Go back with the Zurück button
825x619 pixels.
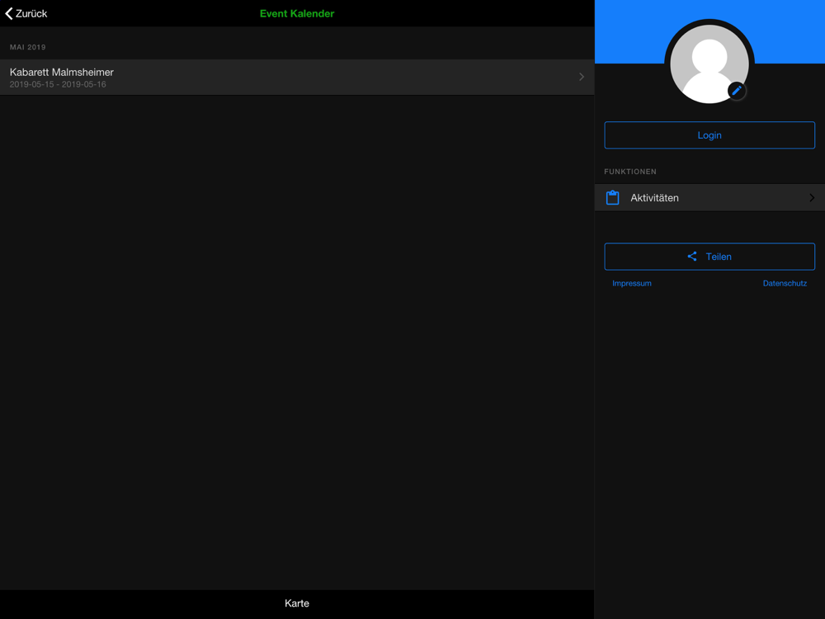click(26, 14)
